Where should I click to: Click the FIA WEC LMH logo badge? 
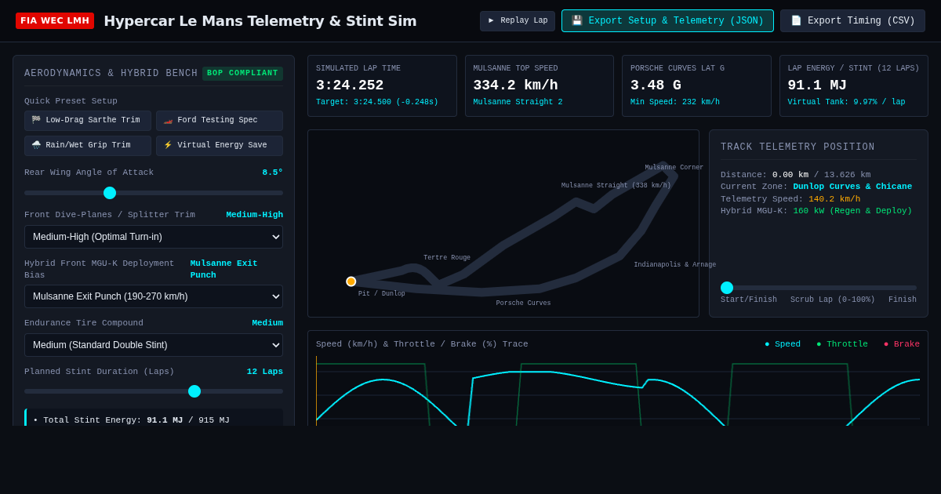(55, 20)
